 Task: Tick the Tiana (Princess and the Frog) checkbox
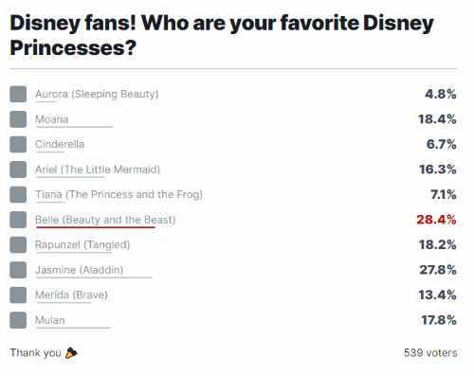pyautogui.click(x=18, y=194)
